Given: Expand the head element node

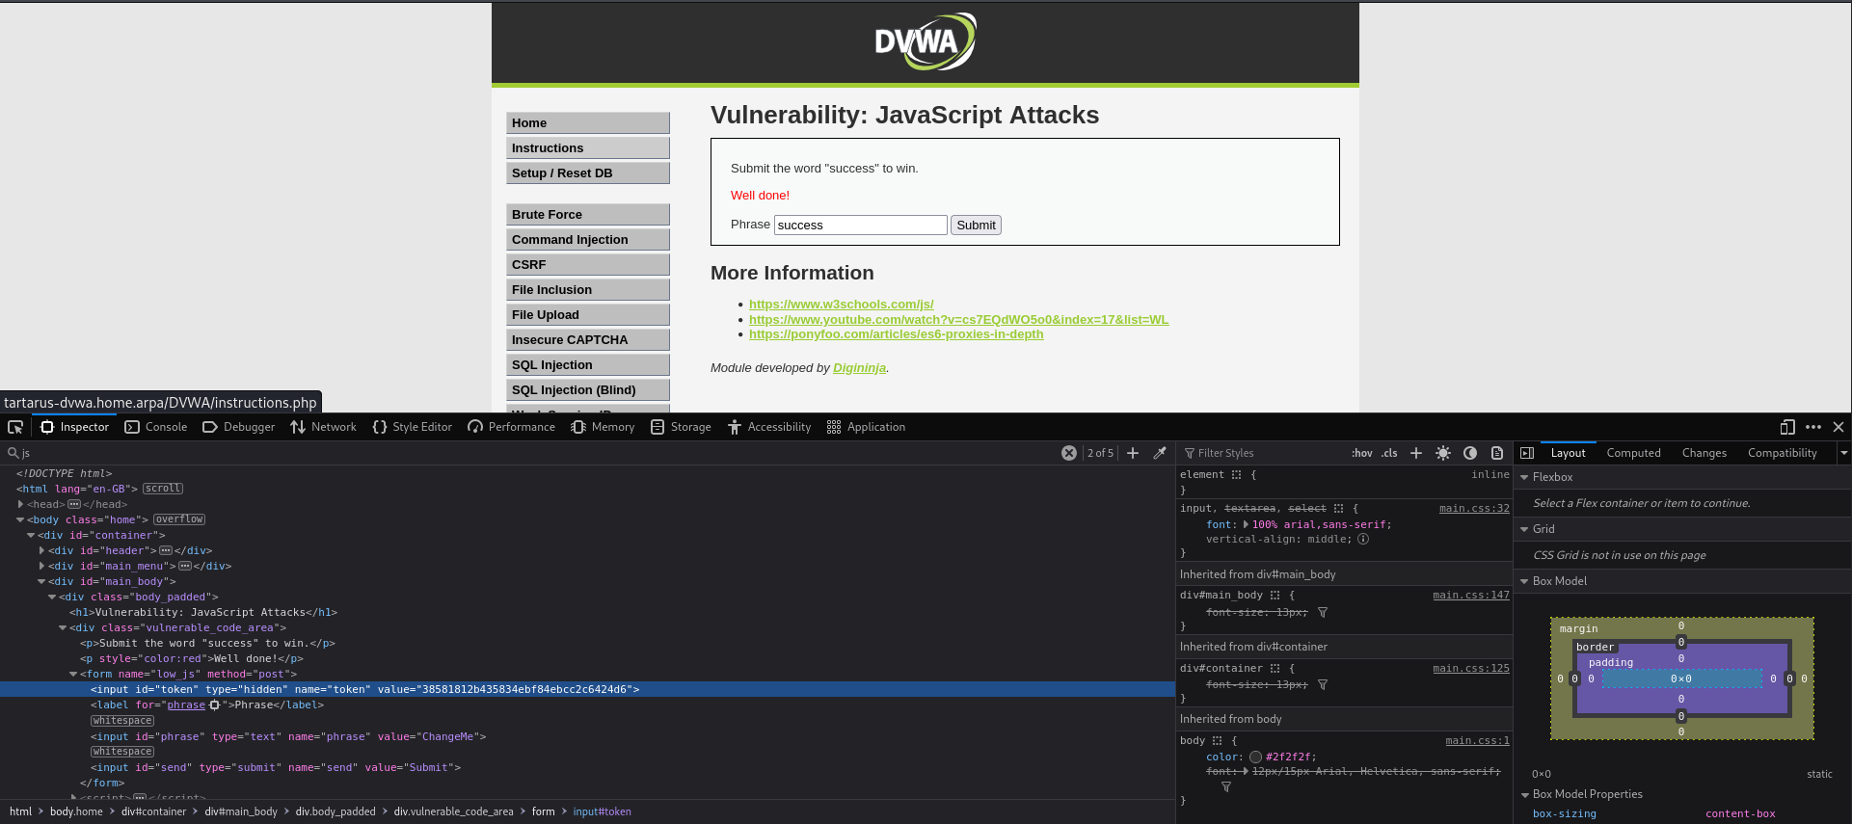Looking at the screenshot, I should [x=20, y=504].
